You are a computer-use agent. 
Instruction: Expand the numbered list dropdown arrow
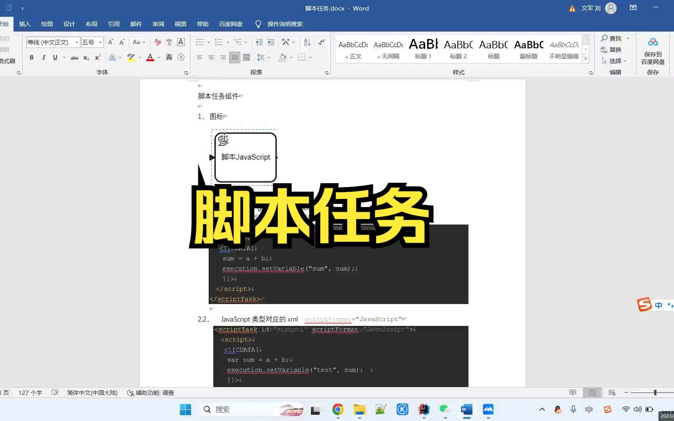pos(227,42)
